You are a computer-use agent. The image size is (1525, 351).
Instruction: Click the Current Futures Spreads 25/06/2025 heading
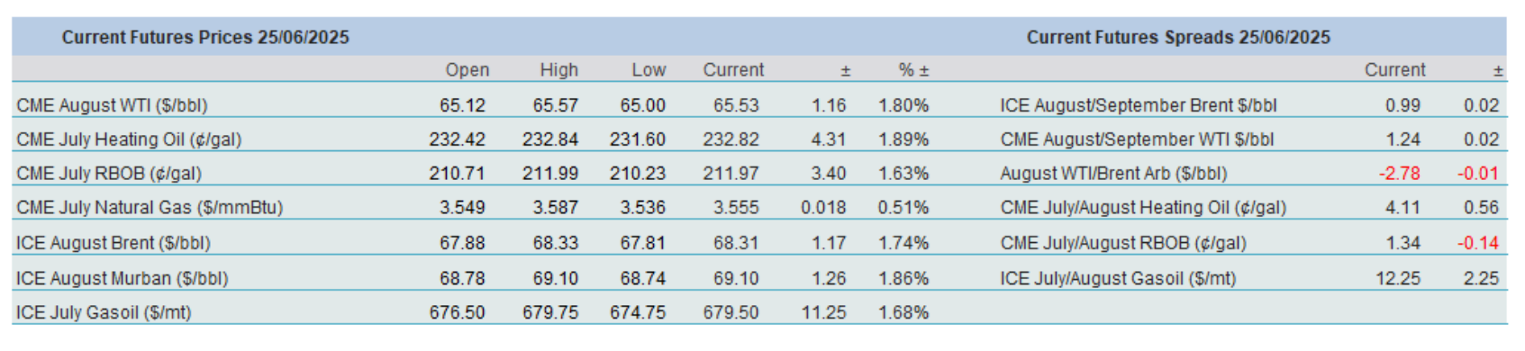1178,38
